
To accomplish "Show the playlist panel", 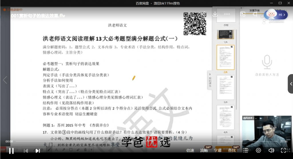I will (246, 150).
